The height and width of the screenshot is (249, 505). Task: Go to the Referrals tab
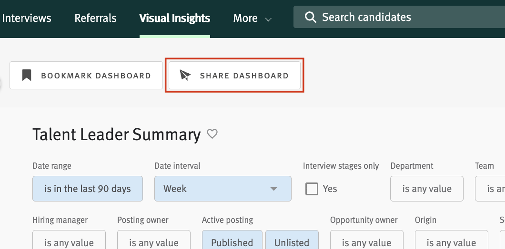point(95,18)
